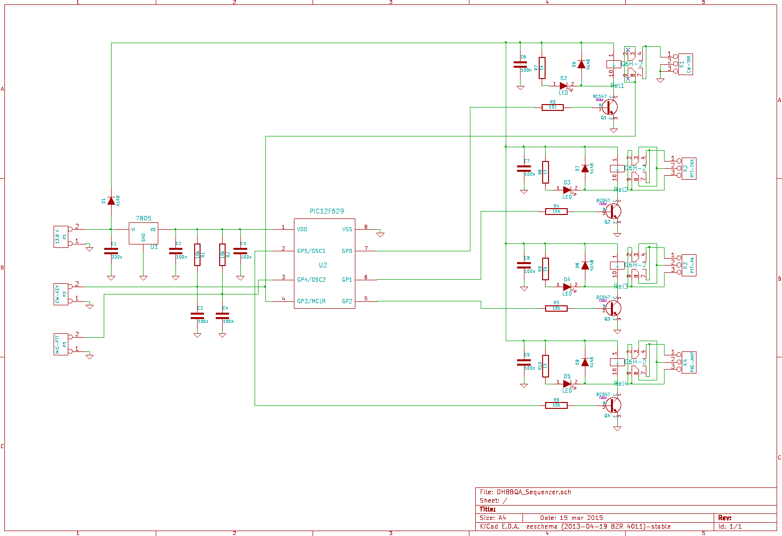Viewport: 782px width, 536px height.
Task: Click the Id: 1/1 text
Action: tap(730, 526)
